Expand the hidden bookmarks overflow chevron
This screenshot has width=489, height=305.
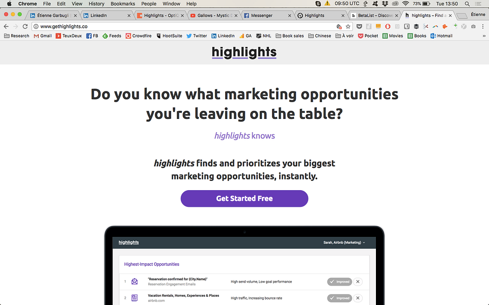pyautogui.click(x=484, y=36)
